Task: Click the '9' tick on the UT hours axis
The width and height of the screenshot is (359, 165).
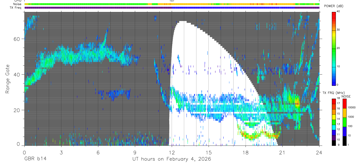Action: (x=135, y=152)
